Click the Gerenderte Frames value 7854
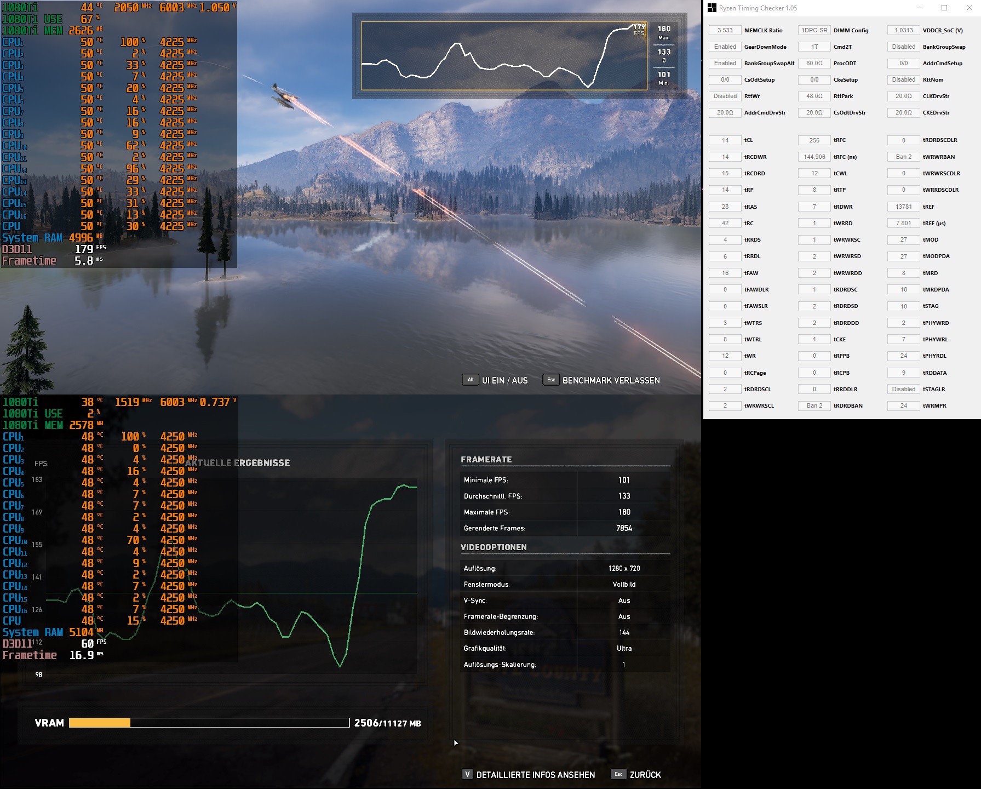This screenshot has width=981, height=789. 624,528
